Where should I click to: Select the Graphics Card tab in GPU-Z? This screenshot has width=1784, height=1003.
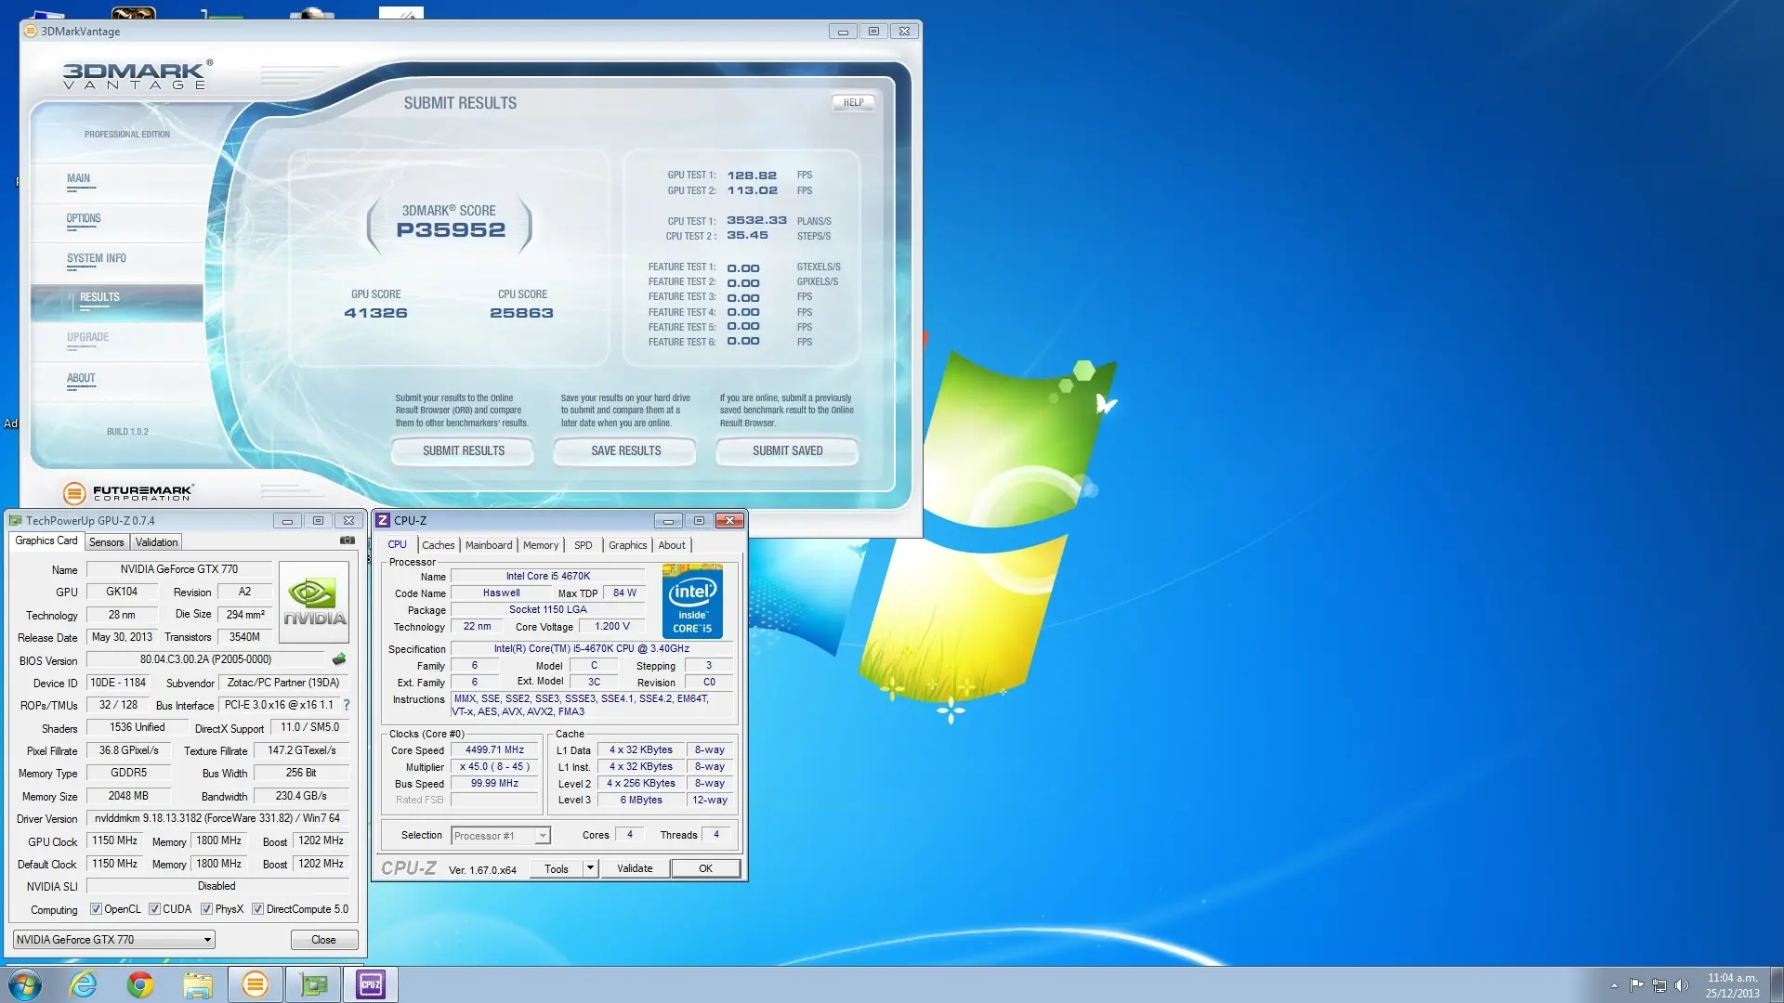pos(46,541)
